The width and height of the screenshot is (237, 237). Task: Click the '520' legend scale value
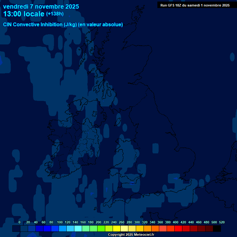click(x=222, y=222)
